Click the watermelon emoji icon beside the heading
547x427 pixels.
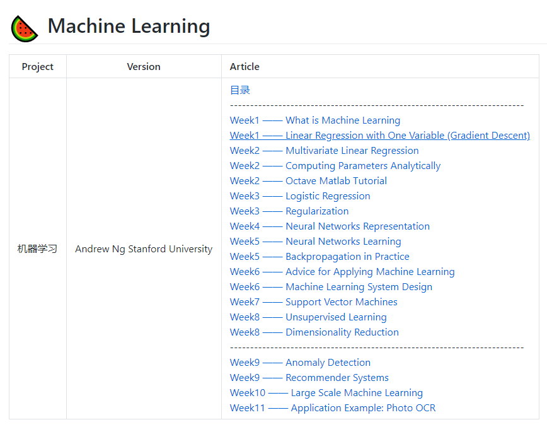[x=25, y=28]
